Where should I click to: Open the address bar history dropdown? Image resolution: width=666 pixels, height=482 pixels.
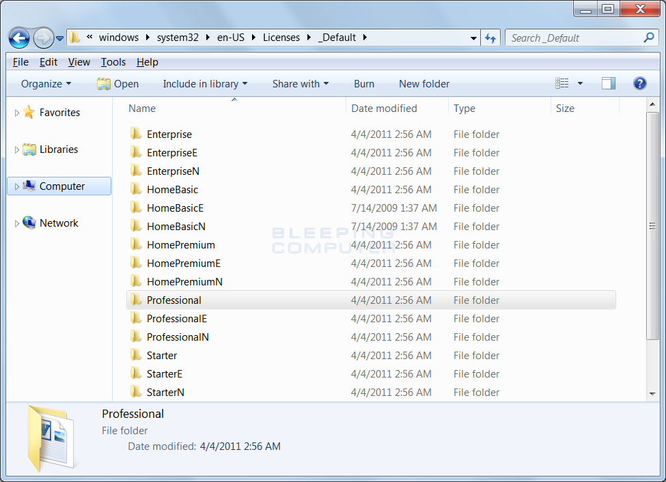coord(473,38)
